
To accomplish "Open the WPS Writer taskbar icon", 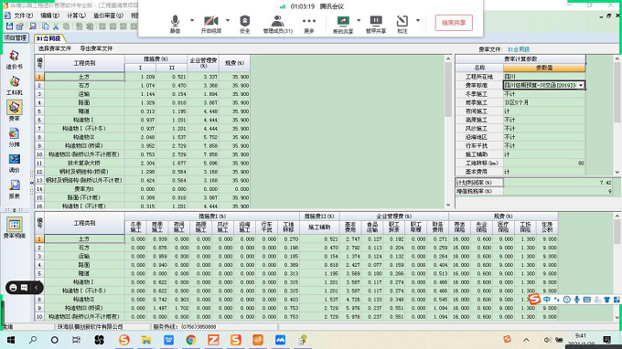I will 168,340.
